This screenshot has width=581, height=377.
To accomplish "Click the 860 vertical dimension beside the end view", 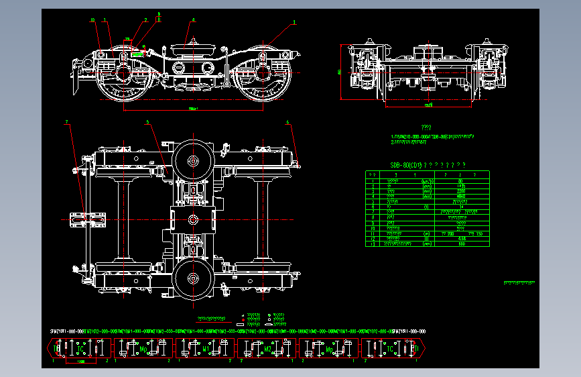I will click(x=339, y=72).
